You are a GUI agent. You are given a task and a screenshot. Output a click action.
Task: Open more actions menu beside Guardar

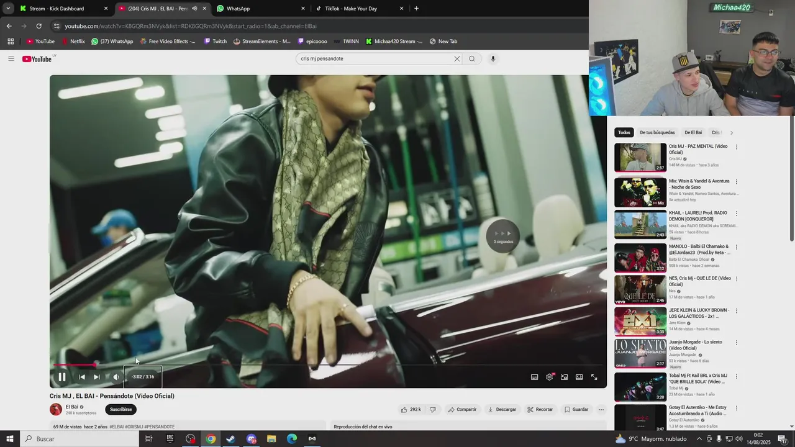pos(601,410)
